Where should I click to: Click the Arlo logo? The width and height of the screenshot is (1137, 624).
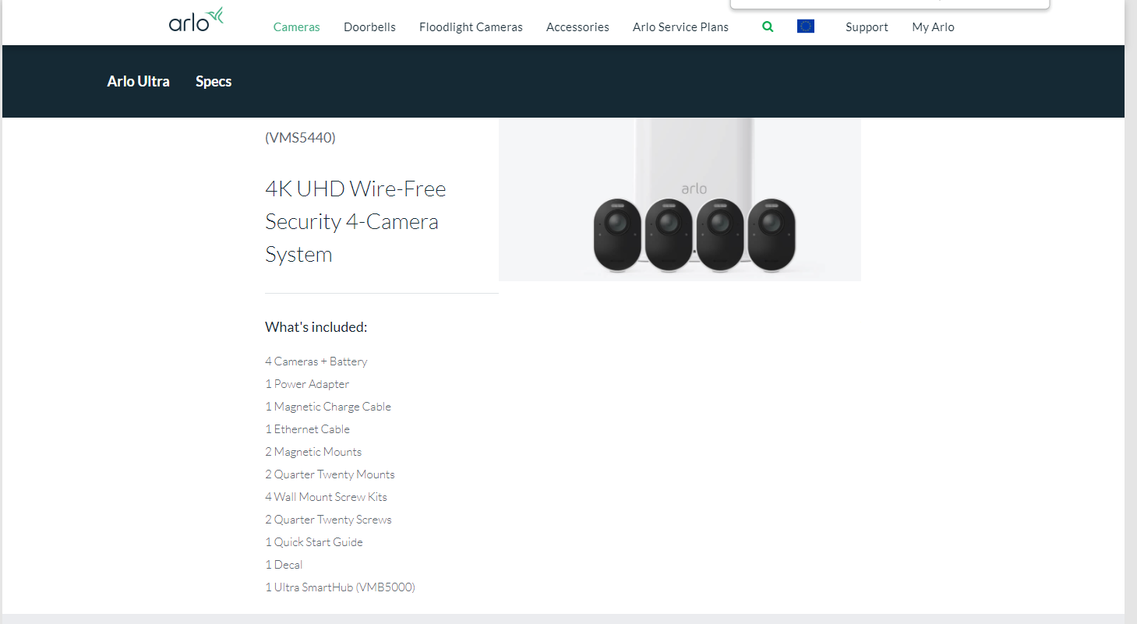point(196,20)
